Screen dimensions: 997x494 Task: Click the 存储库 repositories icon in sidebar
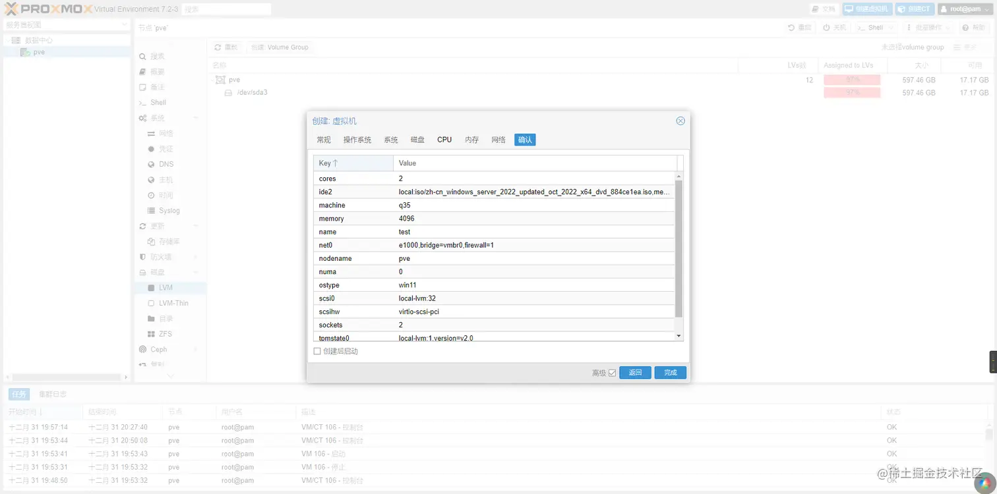pyautogui.click(x=152, y=242)
